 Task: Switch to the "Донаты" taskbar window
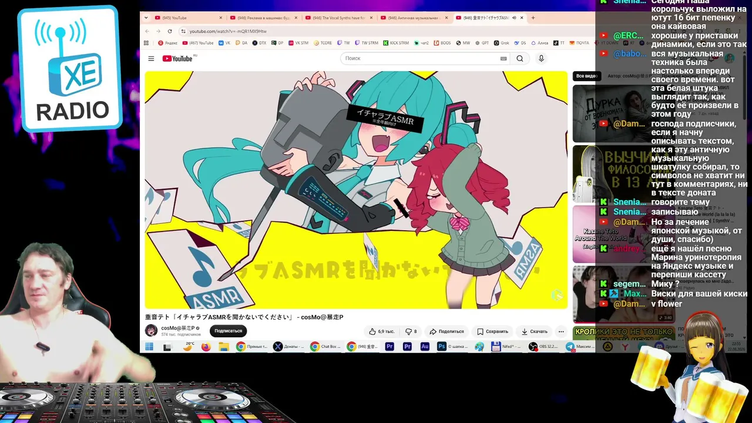click(x=288, y=347)
